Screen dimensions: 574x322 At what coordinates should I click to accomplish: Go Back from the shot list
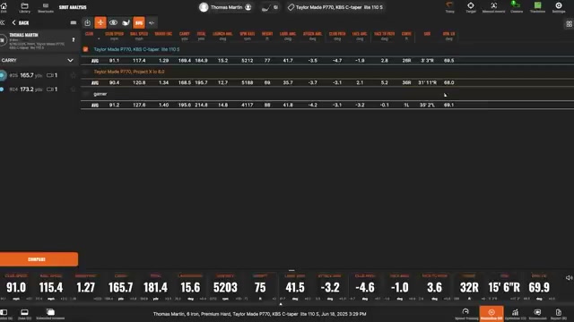21,22
